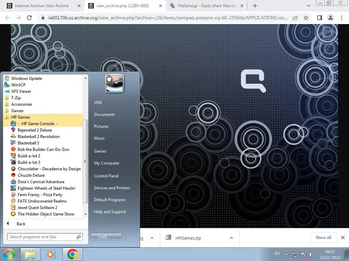Click the Lock button

click(x=102, y=237)
